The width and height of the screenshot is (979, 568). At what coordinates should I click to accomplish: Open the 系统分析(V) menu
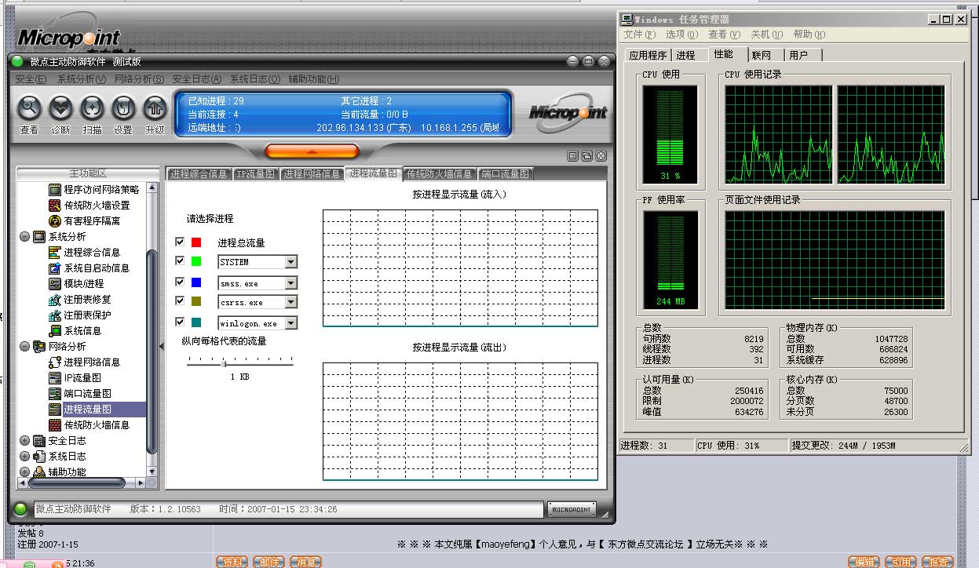coord(81,79)
